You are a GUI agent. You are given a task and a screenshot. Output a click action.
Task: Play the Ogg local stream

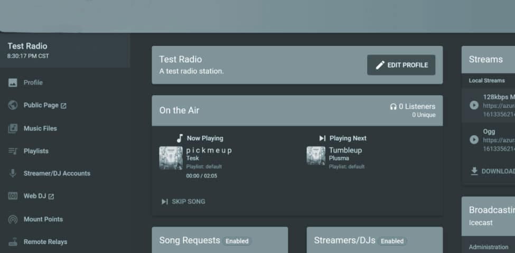pos(474,140)
